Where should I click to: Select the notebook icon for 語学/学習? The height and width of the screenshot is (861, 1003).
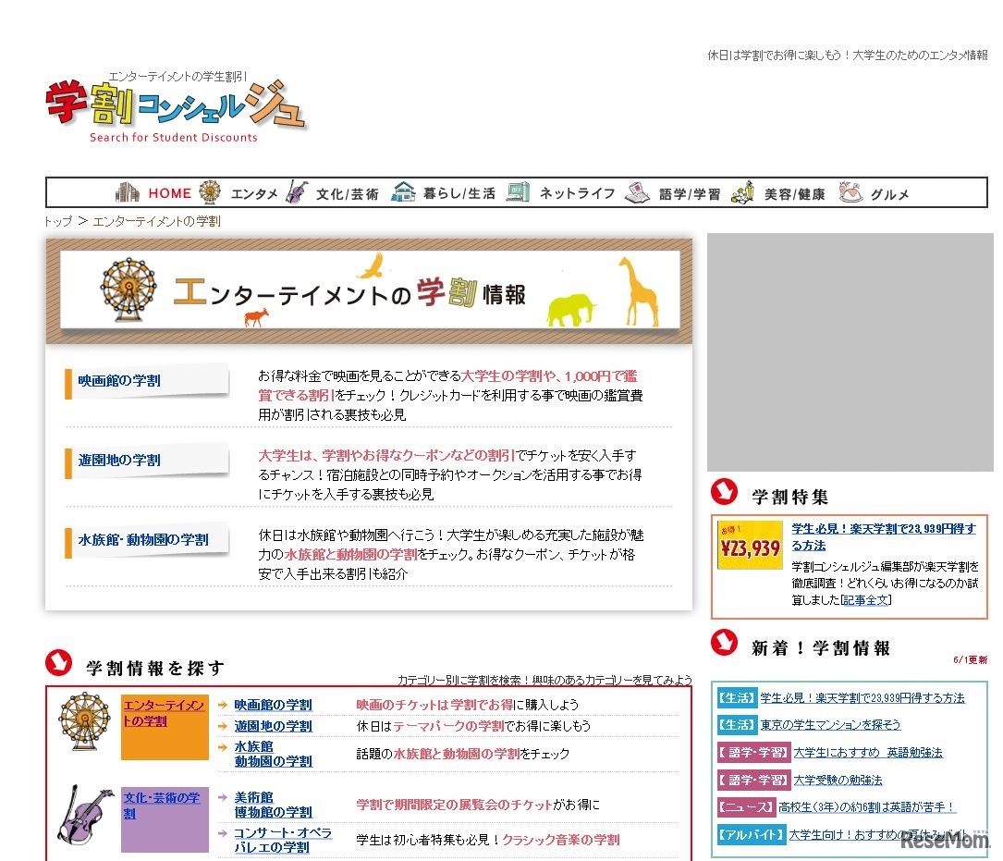pyautogui.click(x=638, y=192)
